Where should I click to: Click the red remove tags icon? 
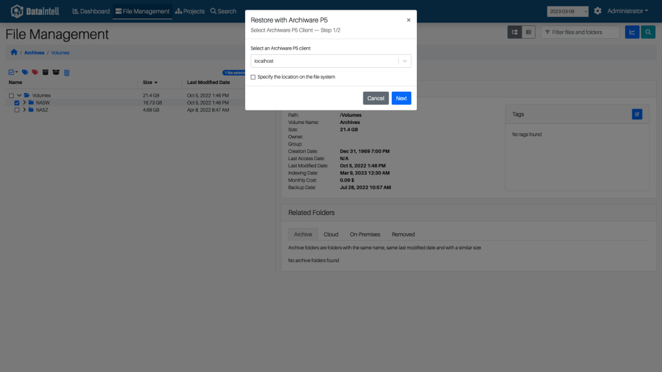point(35,72)
